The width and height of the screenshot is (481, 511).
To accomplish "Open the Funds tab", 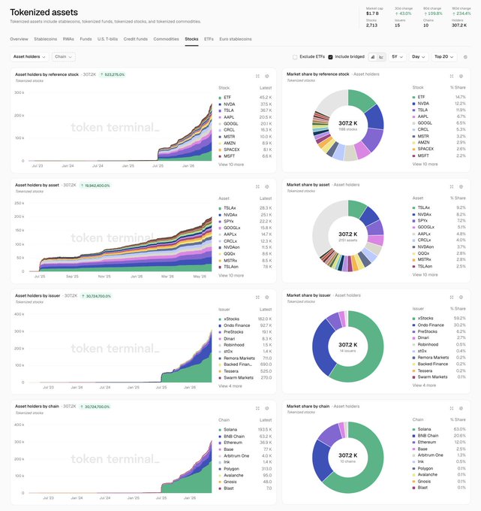I will click(86, 39).
